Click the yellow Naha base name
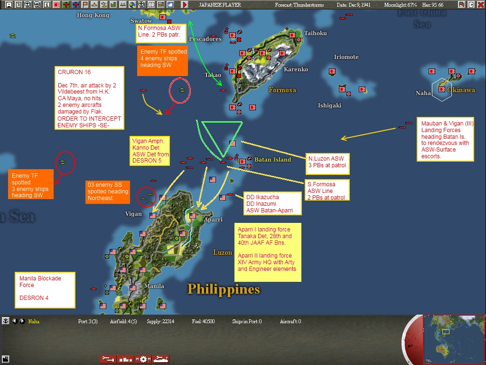 click(34, 321)
